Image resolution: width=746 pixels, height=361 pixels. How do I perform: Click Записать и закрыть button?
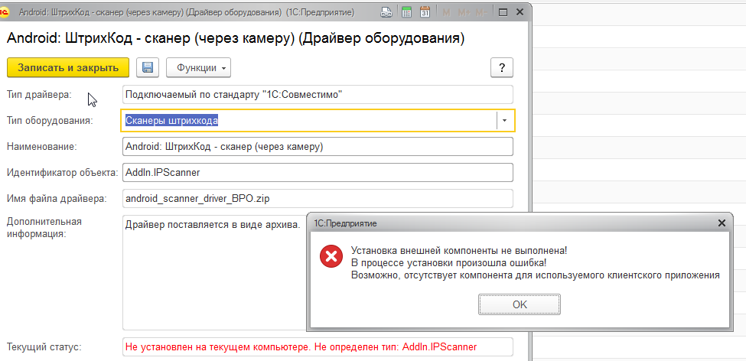tap(68, 67)
